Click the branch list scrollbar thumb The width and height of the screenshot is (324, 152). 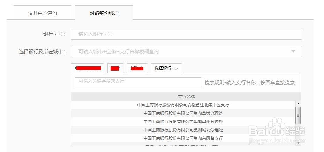pyautogui.click(x=298, y=115)
